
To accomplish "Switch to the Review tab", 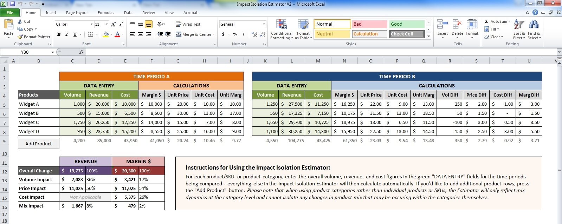I will 149,13.
